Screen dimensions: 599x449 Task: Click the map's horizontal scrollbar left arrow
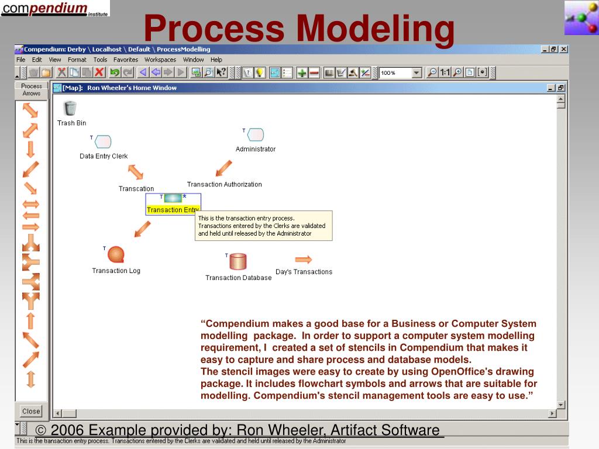(x=58, y=413)
